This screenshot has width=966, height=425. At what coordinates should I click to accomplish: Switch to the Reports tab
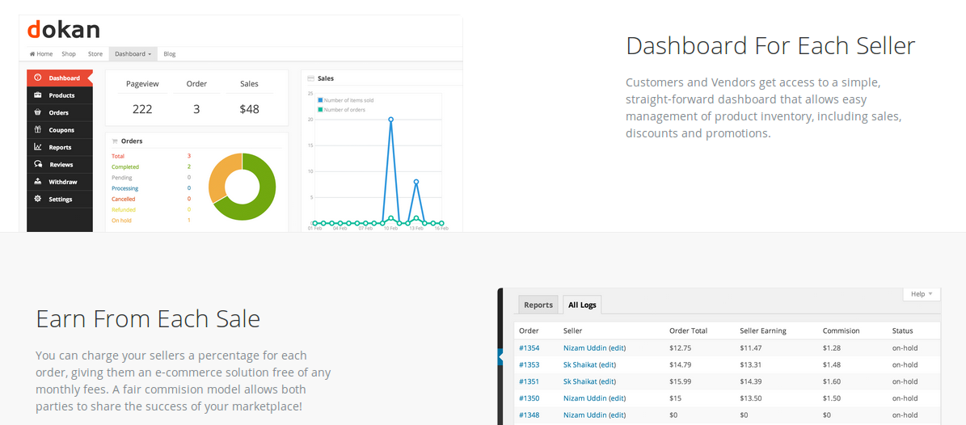click(538, 305)
